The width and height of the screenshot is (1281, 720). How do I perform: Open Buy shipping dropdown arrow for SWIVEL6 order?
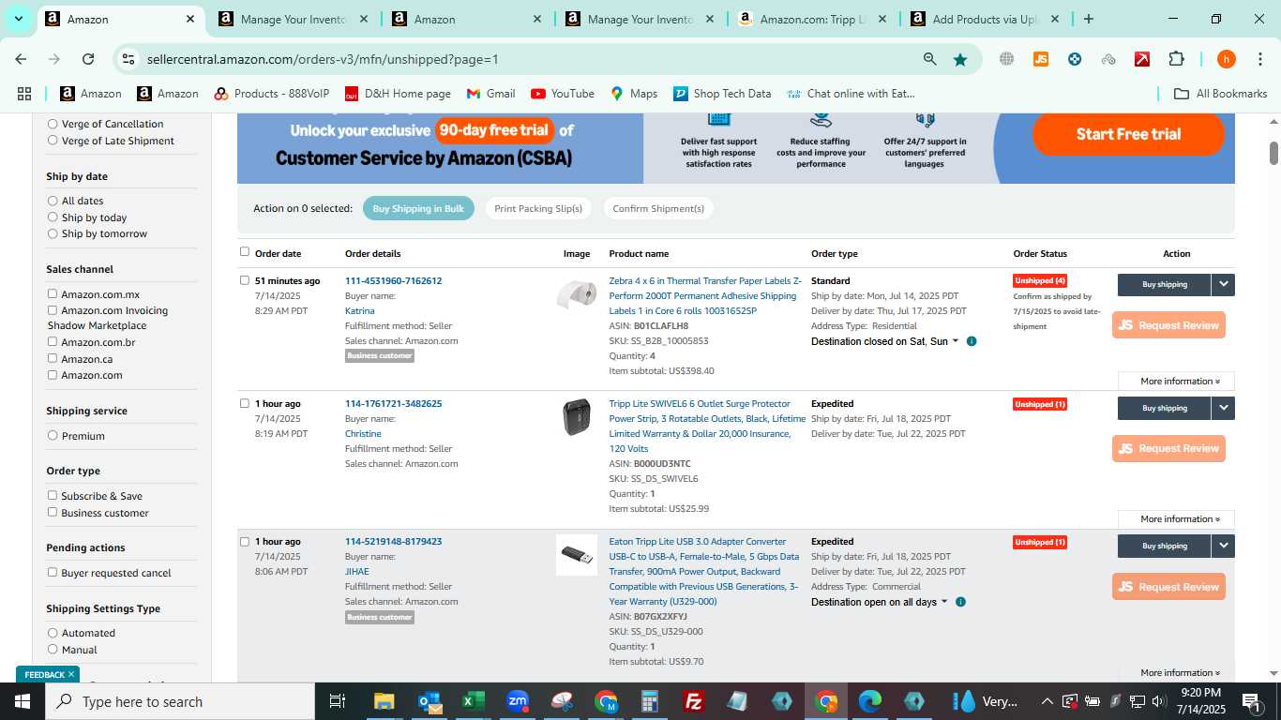tap(1223, 408)
